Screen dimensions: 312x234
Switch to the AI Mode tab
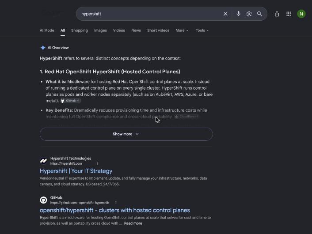coord(47,30)
